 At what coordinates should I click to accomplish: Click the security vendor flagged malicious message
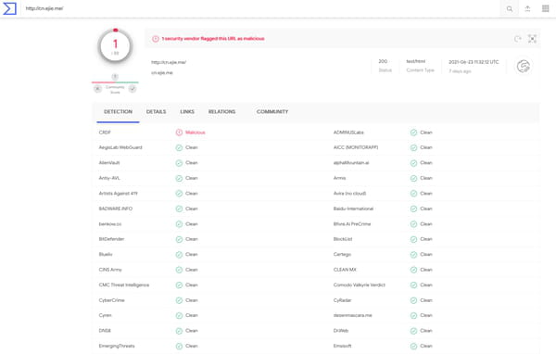coord(213,39)
